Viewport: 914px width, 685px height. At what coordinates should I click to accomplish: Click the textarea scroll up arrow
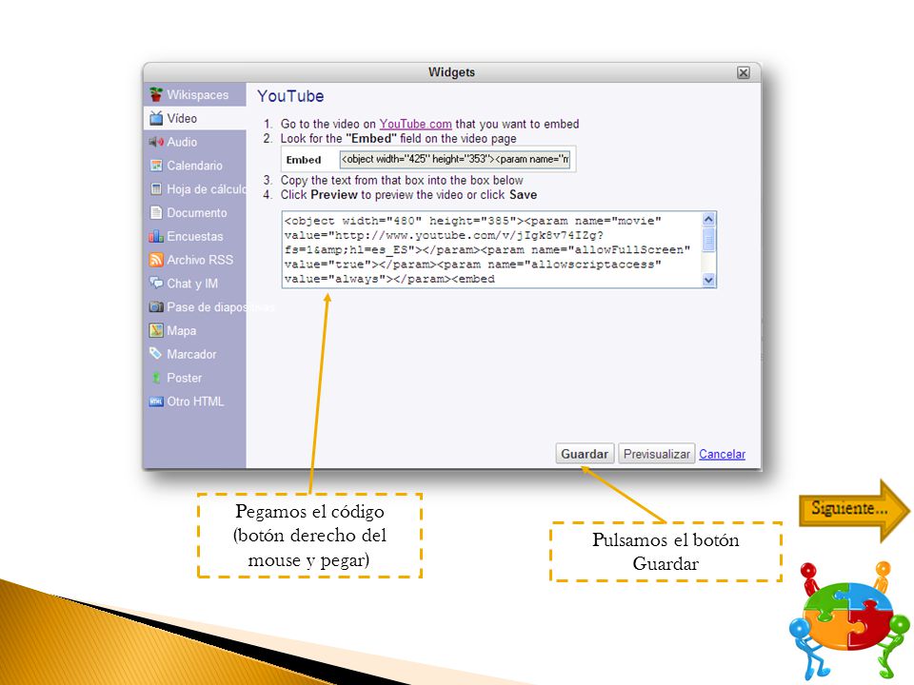tap(708, 219)
